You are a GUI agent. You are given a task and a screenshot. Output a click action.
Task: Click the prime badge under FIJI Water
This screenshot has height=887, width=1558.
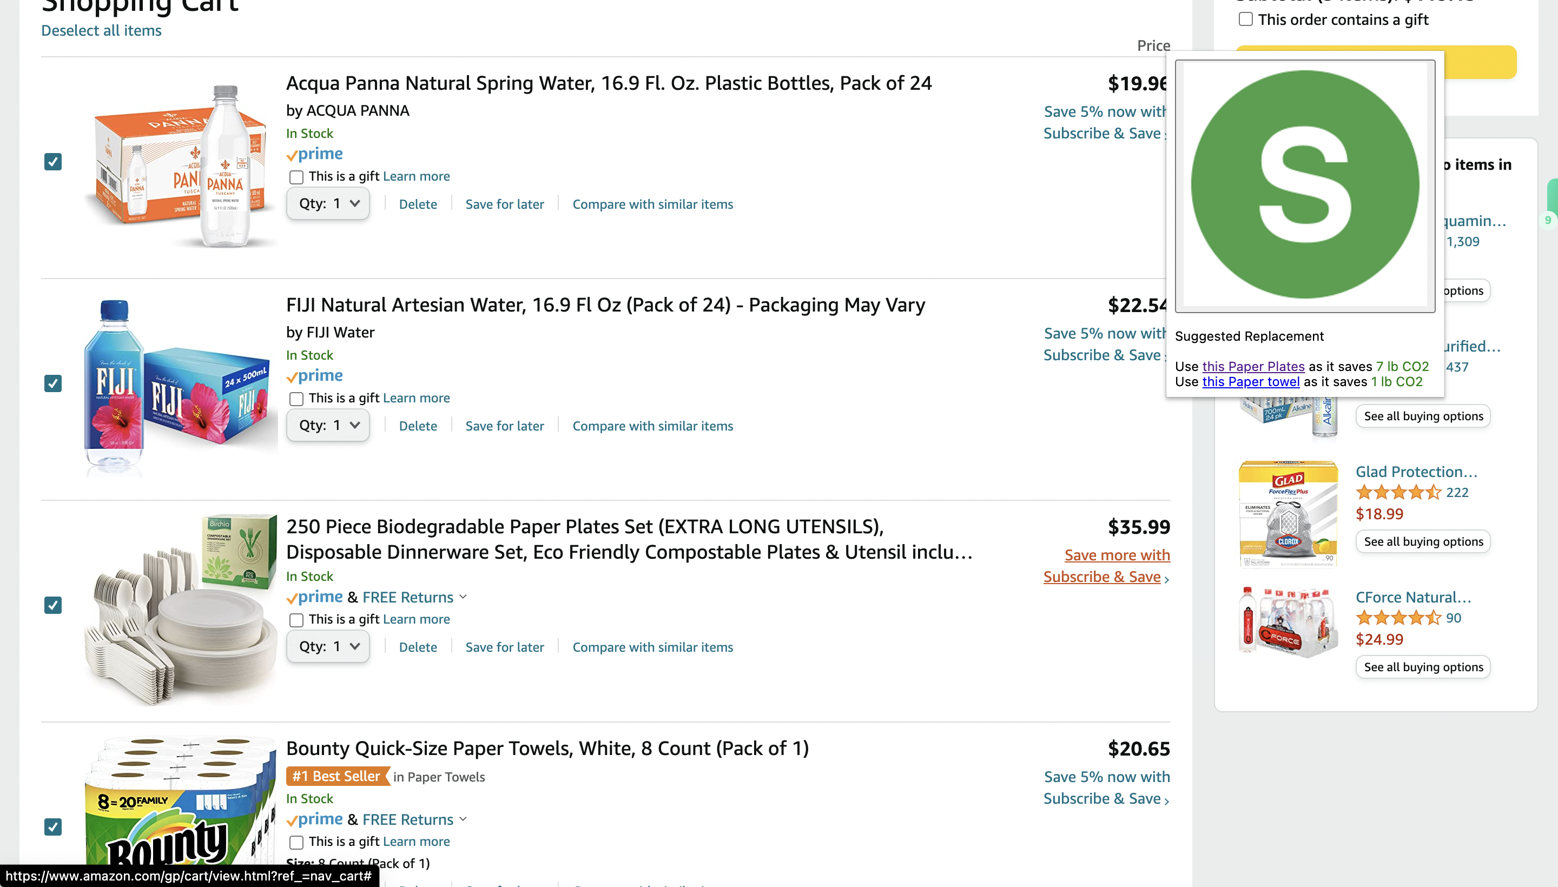pyautogui.click(x=314, y=376)
